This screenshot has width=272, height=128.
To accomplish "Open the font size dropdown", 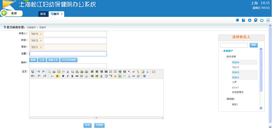I will click(45, 76).
